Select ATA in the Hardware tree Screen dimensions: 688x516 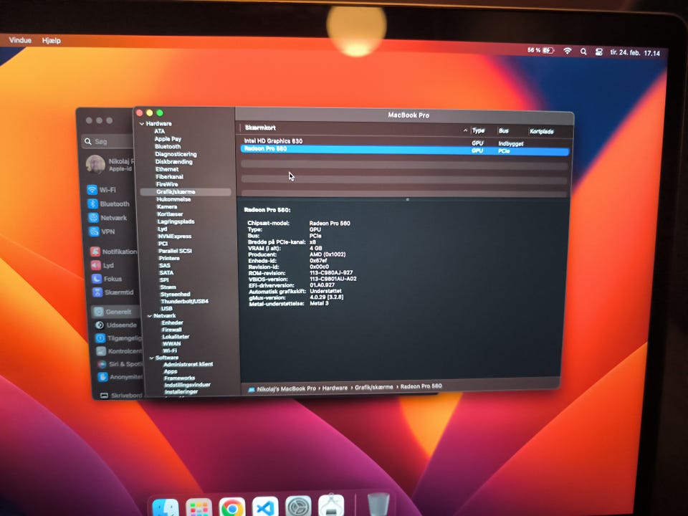tap(159, 131)
